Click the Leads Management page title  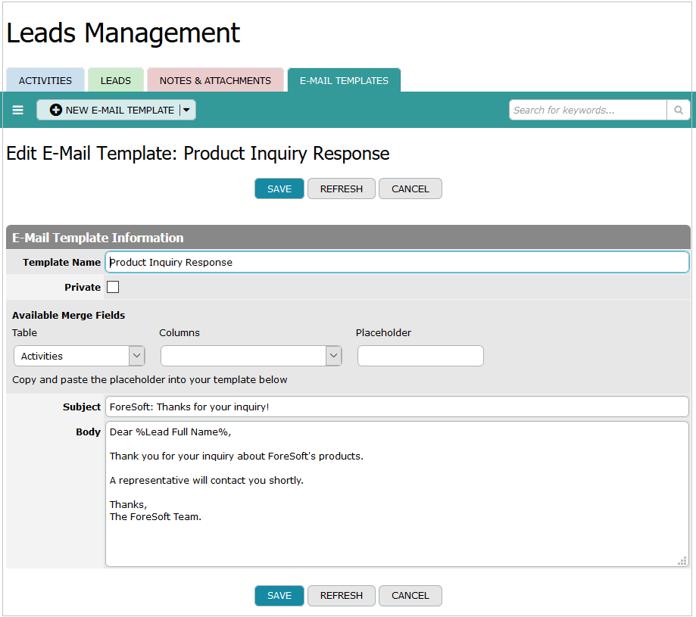pyautogui.click(x=123, y=33)
